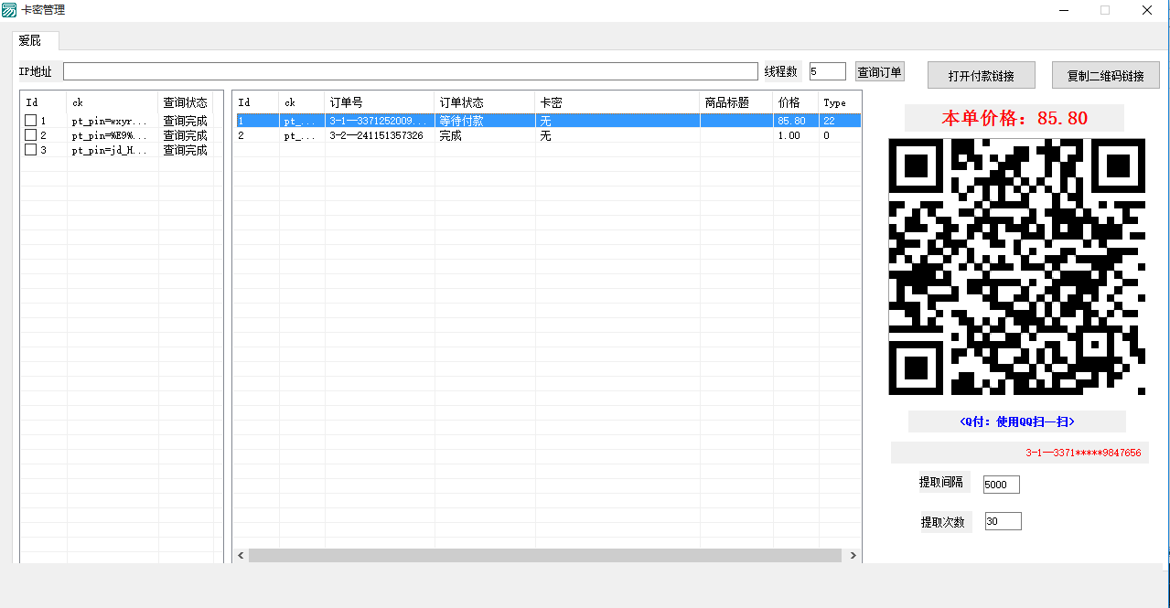Click the 线程数 thread count field showing 5
This screenshot has width=1170, height=608.
tap(827, 70)
